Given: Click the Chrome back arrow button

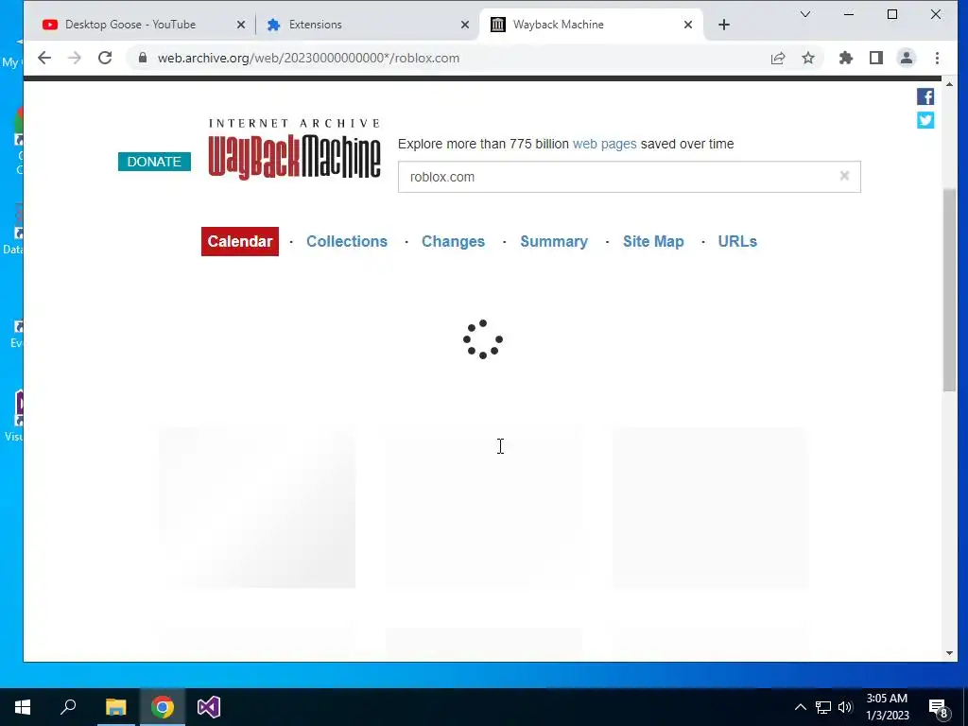Looking at the screenshot, I should pyautogui.click(x=44, y=58).
